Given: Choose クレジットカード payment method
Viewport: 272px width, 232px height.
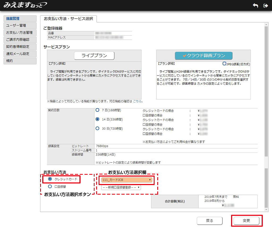Looking at the screenshot, I should [50, 179].
